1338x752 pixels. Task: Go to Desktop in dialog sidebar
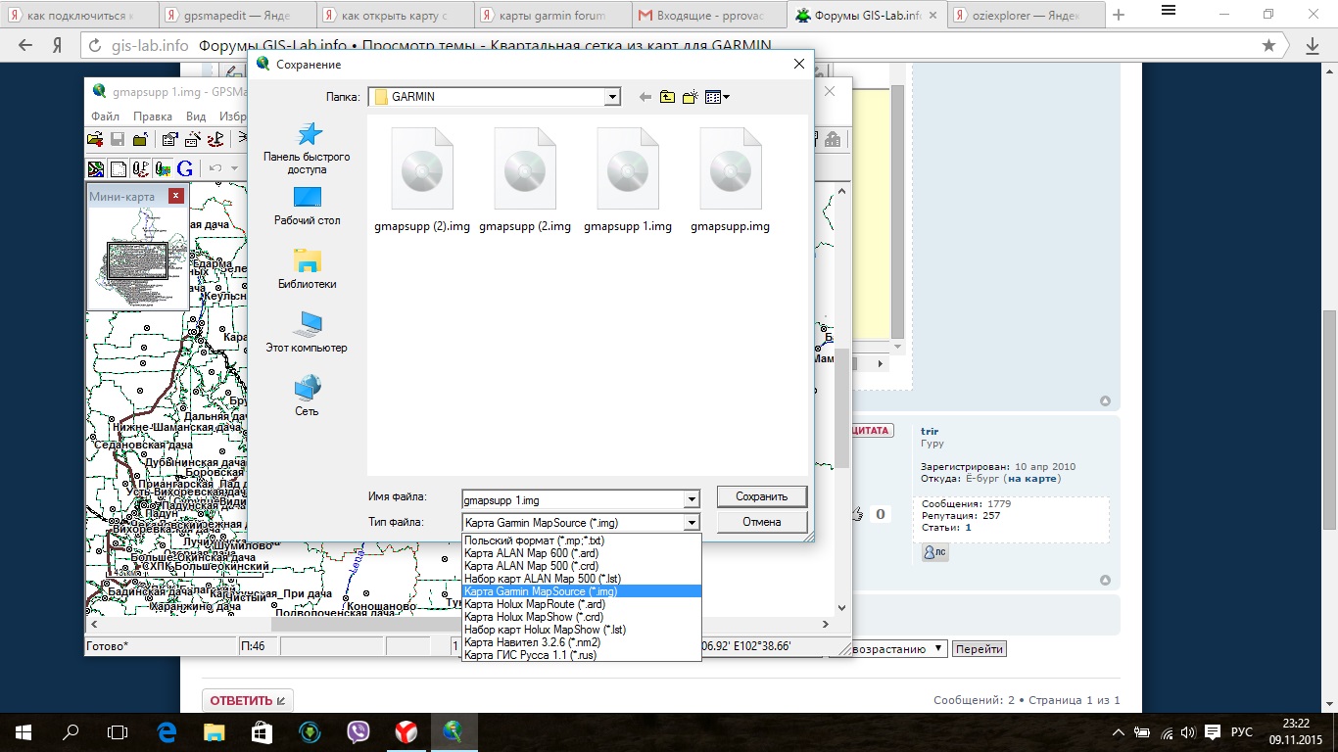[x=307, y=207]
